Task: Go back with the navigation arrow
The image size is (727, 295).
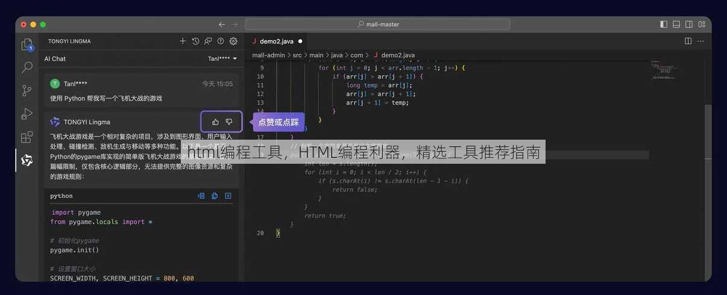Action: (x=221, y=25)
